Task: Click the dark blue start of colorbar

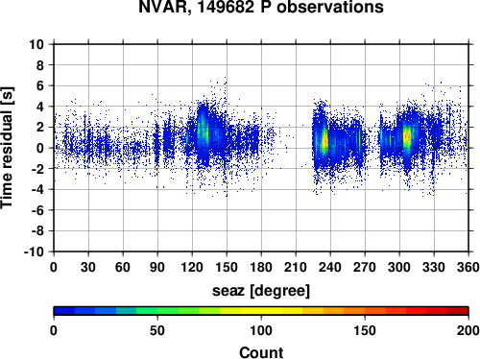Action: [x=64, y=311]
